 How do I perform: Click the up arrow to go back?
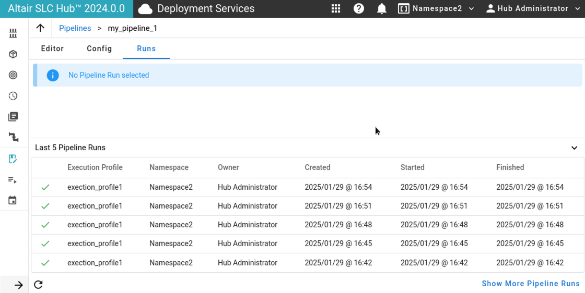point(40,28)
